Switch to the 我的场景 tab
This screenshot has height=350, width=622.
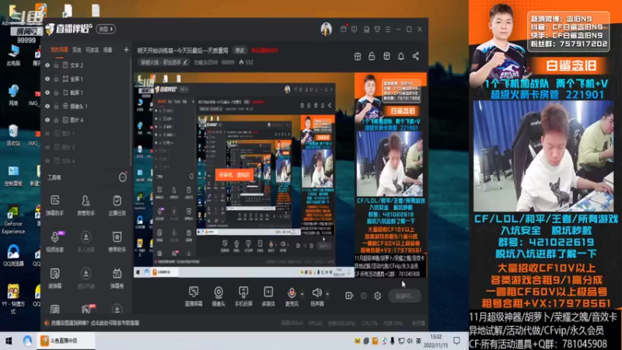(59, 50)
